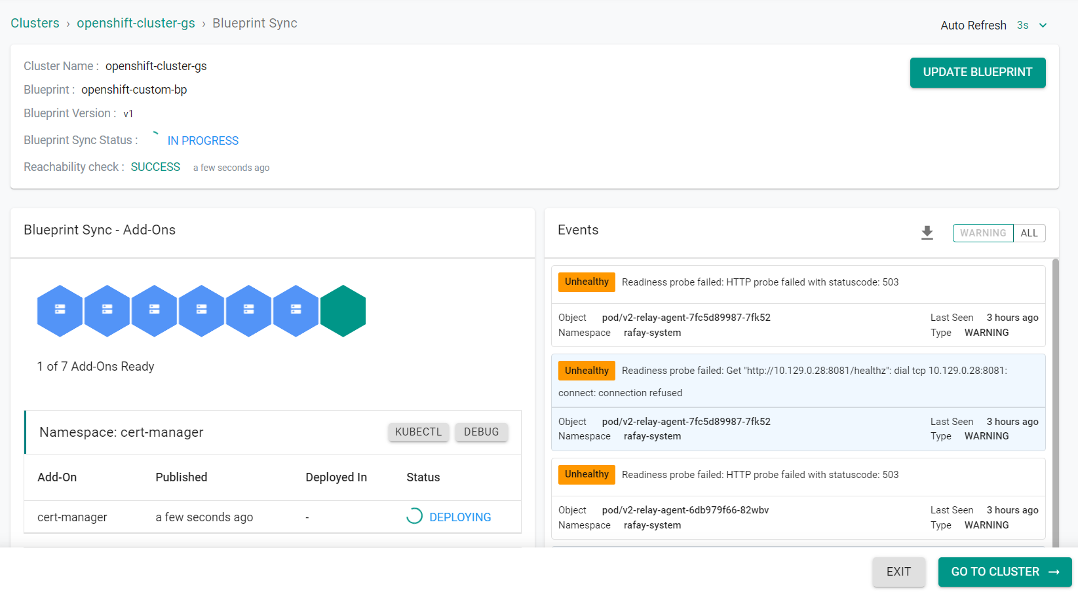Click pod/v2-relay-agent-6db979f66-82wbv object text
1078x592 pixels.
pos(685,510)
